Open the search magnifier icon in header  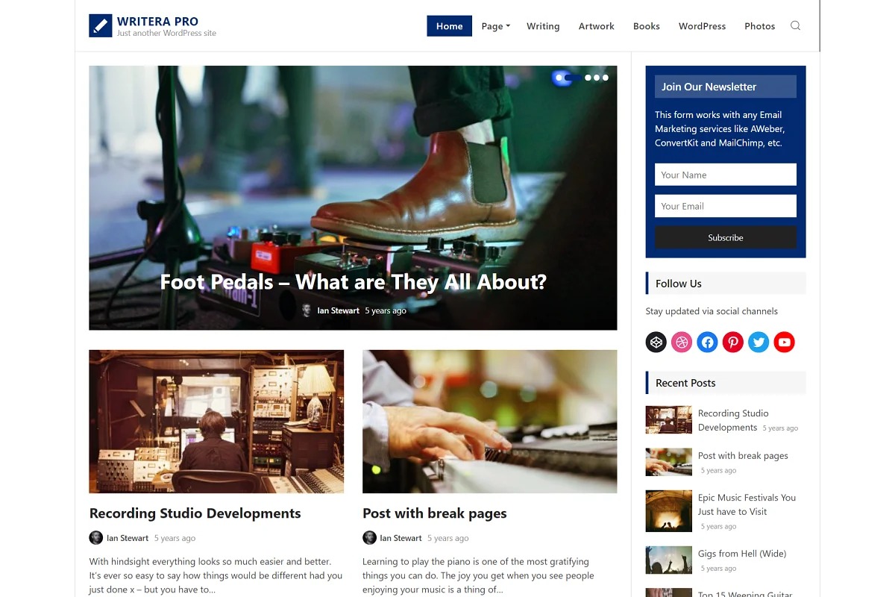click(x=795, y=25)
